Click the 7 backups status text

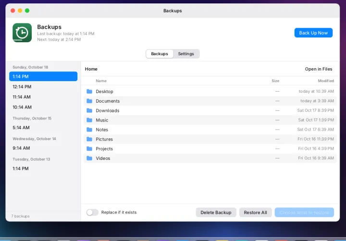click(x=20, y=216)
